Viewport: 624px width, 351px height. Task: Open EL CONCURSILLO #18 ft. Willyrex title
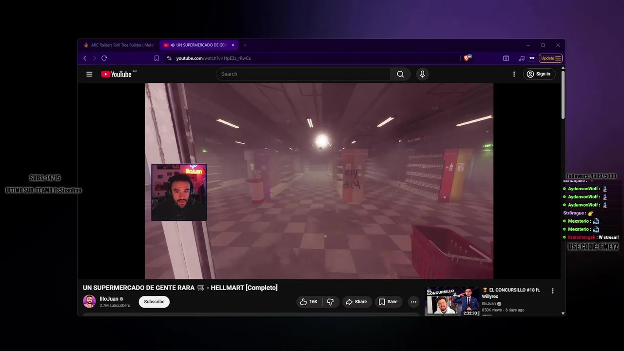(x=511, y=293)
